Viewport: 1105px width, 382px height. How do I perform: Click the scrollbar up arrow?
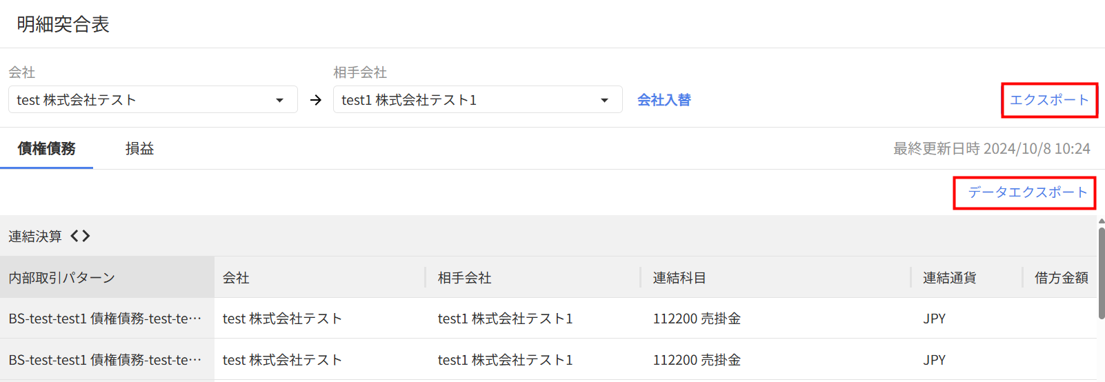pyautogui.click(x=1101, y=221)
